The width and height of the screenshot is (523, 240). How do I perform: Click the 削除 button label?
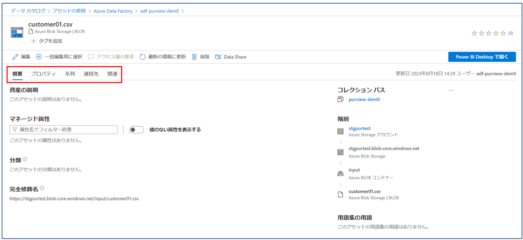click(205, 57)
